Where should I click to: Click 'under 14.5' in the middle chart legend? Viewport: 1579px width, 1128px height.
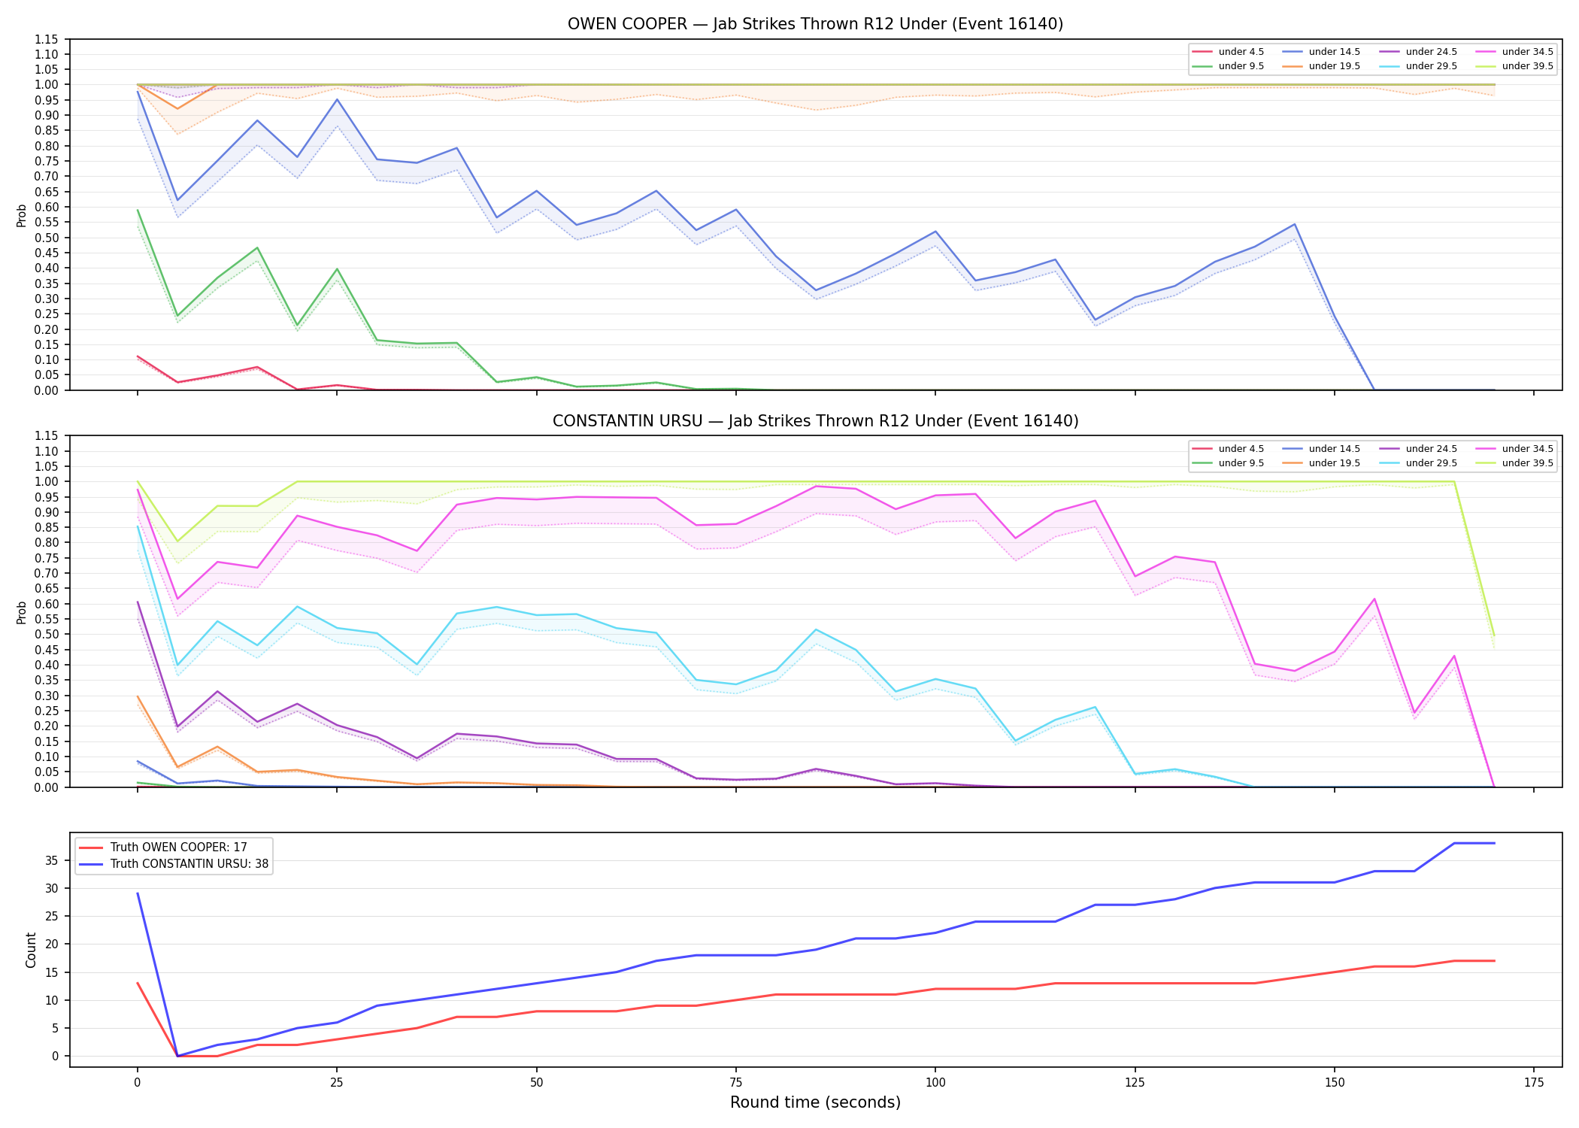(1334, 449)
